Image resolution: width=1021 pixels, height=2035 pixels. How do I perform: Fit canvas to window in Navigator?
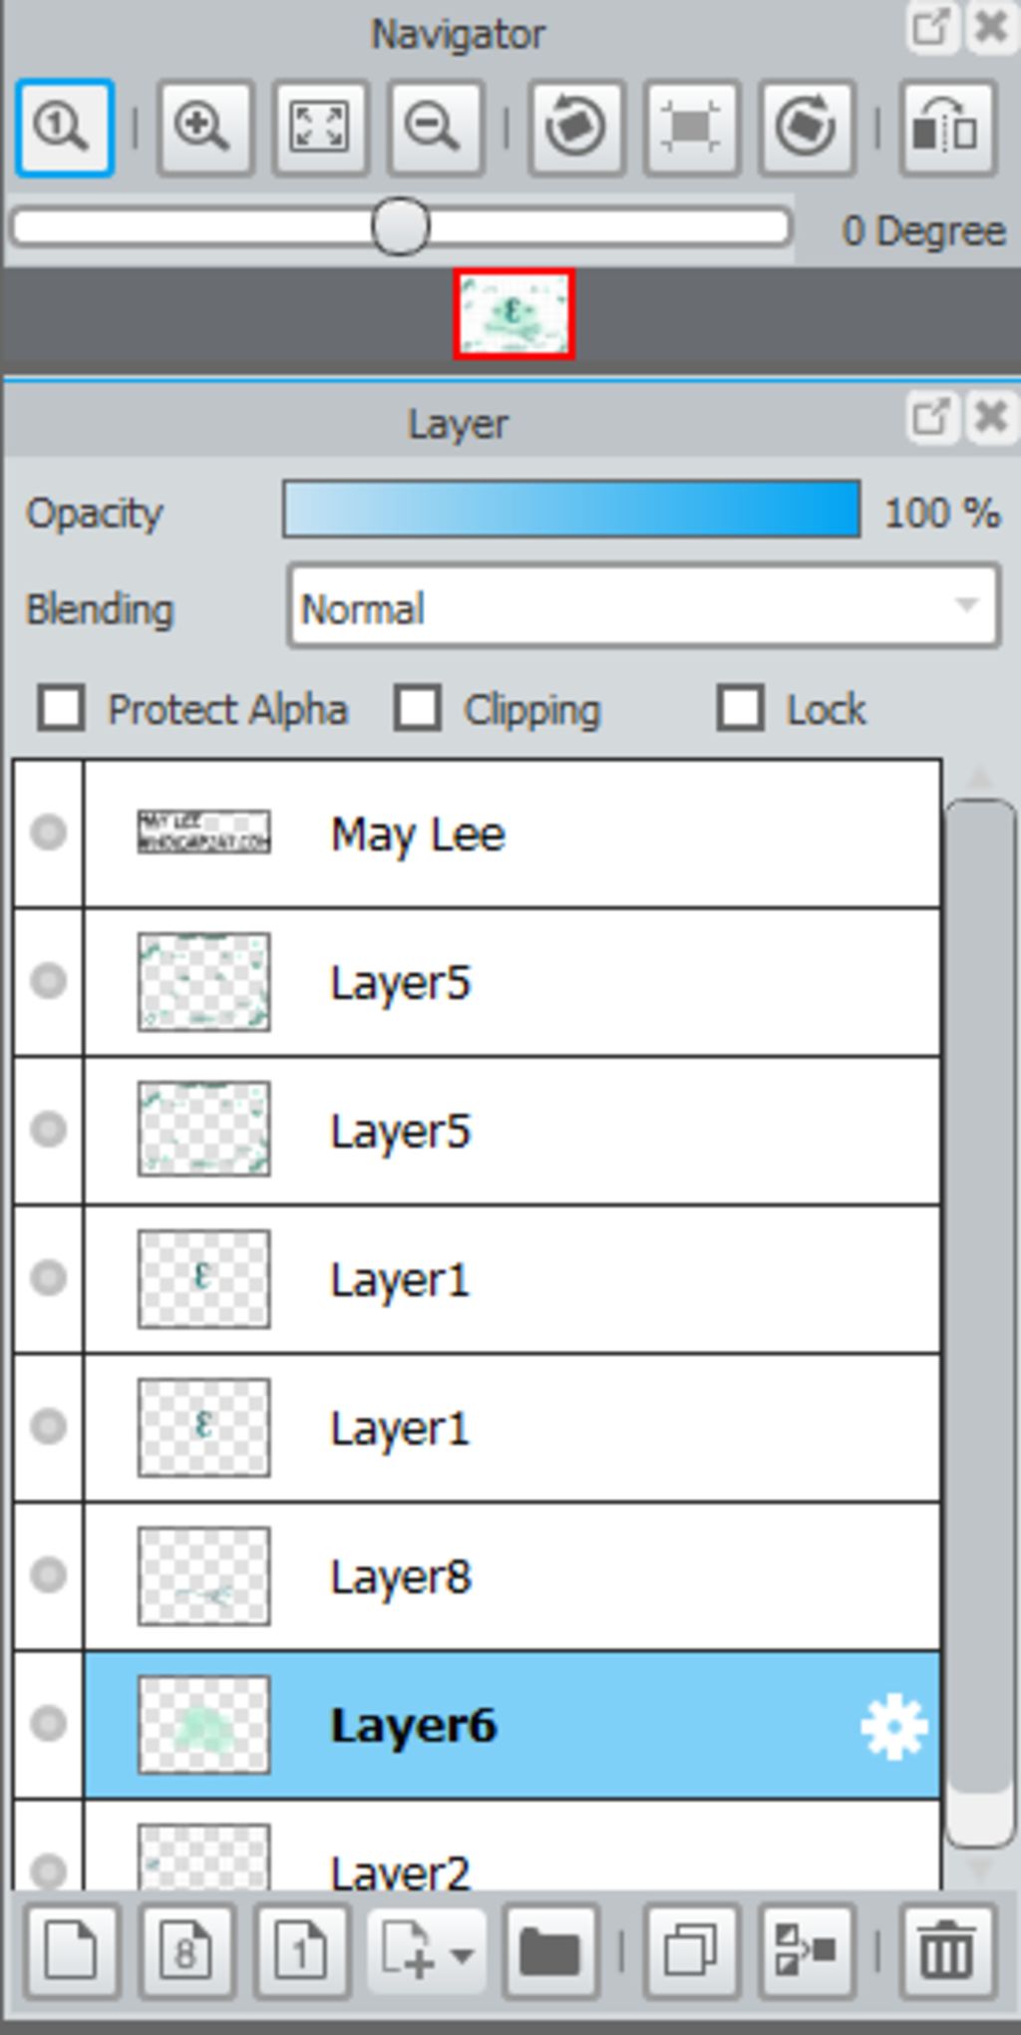click(319, 129)
